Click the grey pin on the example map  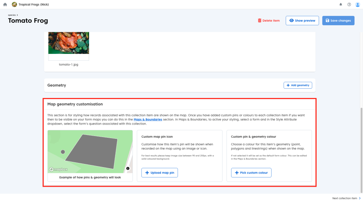(63, 152)
